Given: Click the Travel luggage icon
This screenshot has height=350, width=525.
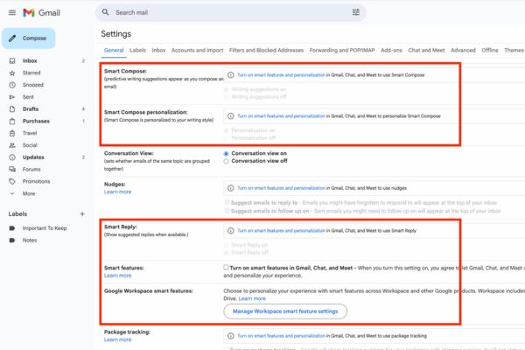Looking at the screenshot, I should coord(12,133).
